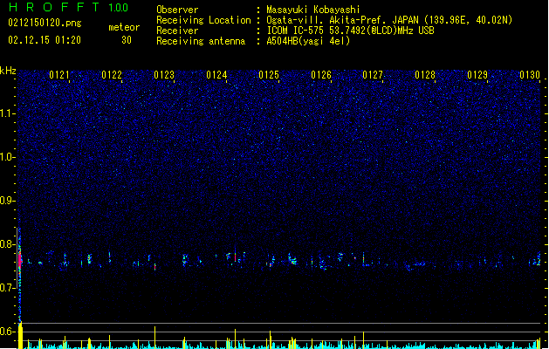This screenshot has width=549, height=349.
Task: Click the 0.9 kHz frequency tick label
Action: 7,201
